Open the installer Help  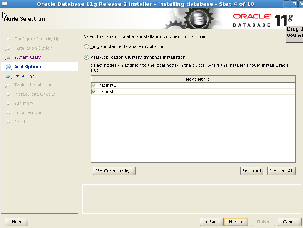[17, 222]
